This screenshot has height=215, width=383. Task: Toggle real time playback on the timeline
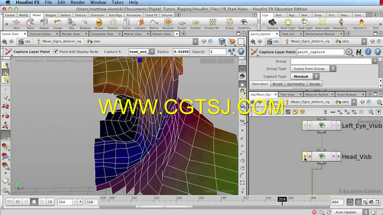pos(358,202)
